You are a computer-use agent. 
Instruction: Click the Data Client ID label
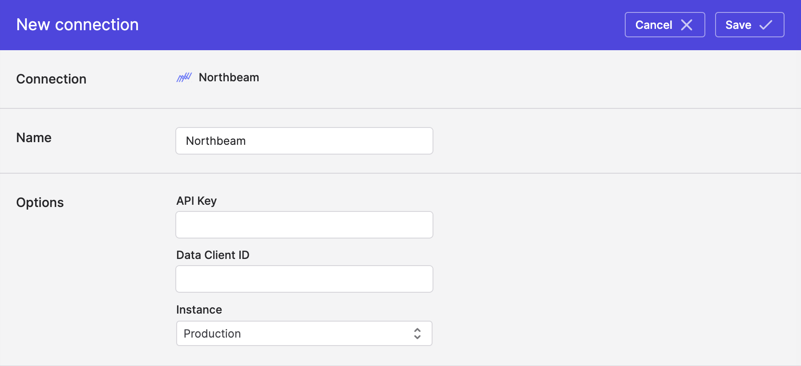tap(213, 255)
